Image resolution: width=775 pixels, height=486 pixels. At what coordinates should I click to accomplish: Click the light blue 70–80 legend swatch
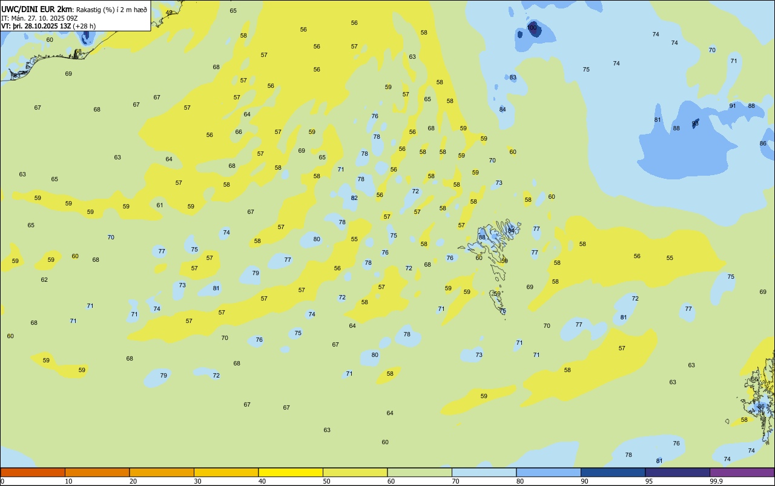484,472
